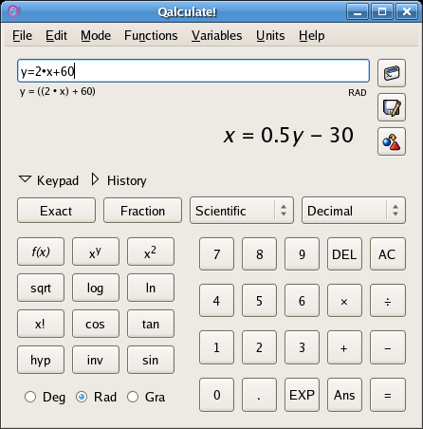Image resolution: width=423 pixels, height=429 pixels.
Task: Open the Scientific display mode dropdown
Action: coord(242,211)
